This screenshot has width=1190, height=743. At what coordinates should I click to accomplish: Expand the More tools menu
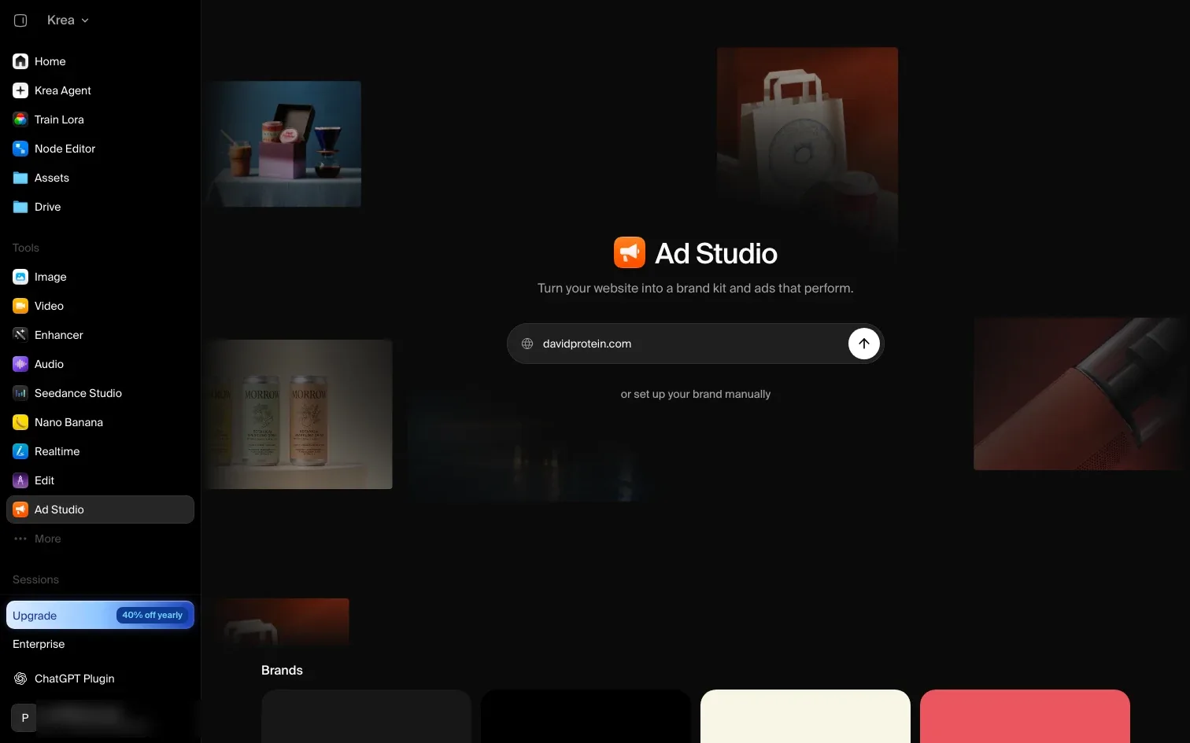[x=100, y=539]
